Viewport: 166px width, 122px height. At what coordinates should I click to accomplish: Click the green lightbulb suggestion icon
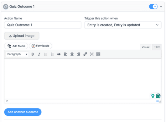[x=153, y=96]
